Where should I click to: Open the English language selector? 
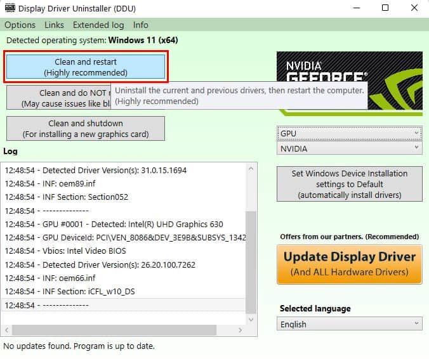pos(350,323)
